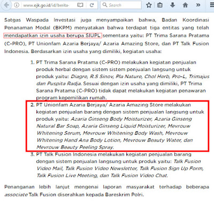Viewport: 214px width, 203px height.
Task: Click paragraph starting 'Penanganan lebih lanjut'
Action: pyautogui.click(x=106, y=191)
